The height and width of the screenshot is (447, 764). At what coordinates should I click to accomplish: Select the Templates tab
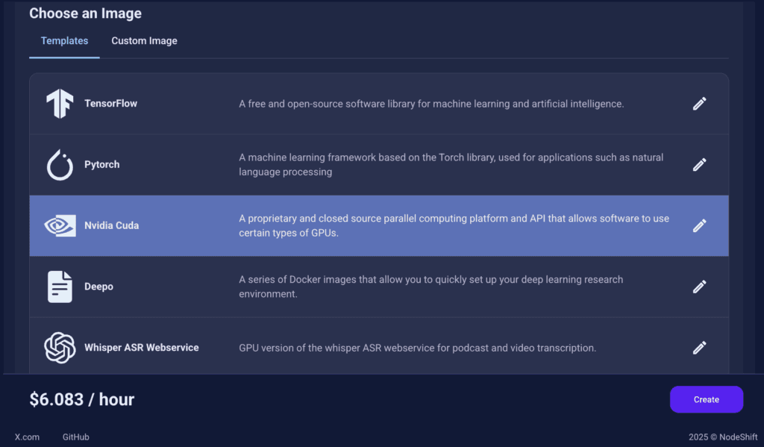pos(64,41)
